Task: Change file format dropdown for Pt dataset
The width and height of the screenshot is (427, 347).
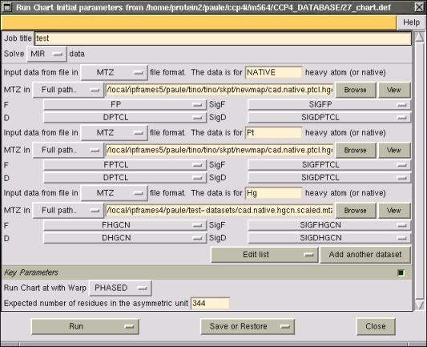Action: click(114, 133)
